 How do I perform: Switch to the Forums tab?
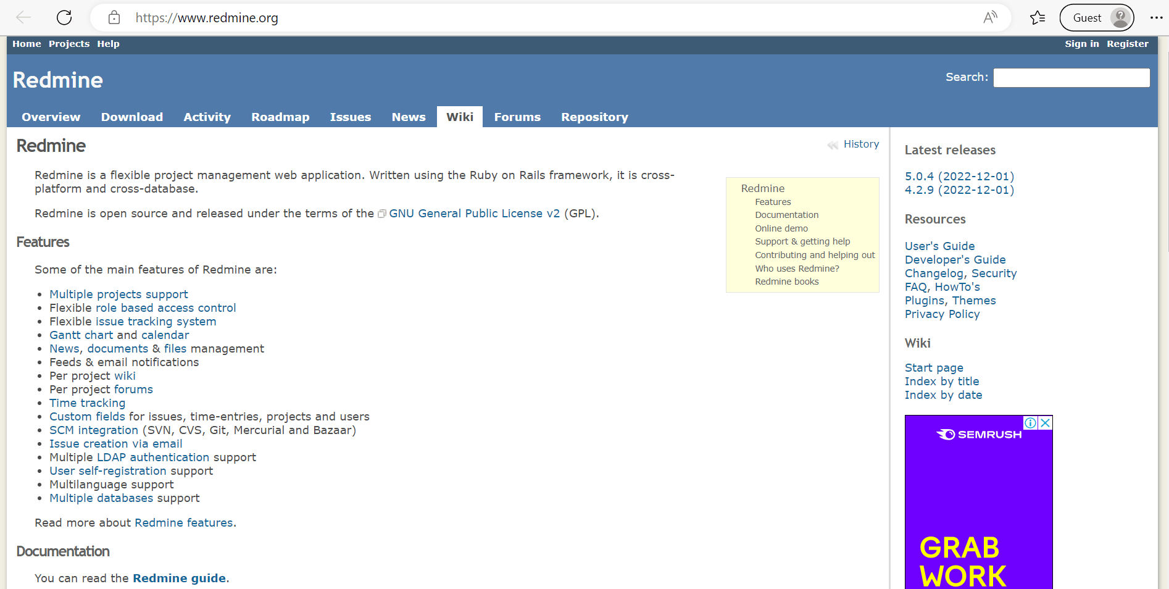517,117
